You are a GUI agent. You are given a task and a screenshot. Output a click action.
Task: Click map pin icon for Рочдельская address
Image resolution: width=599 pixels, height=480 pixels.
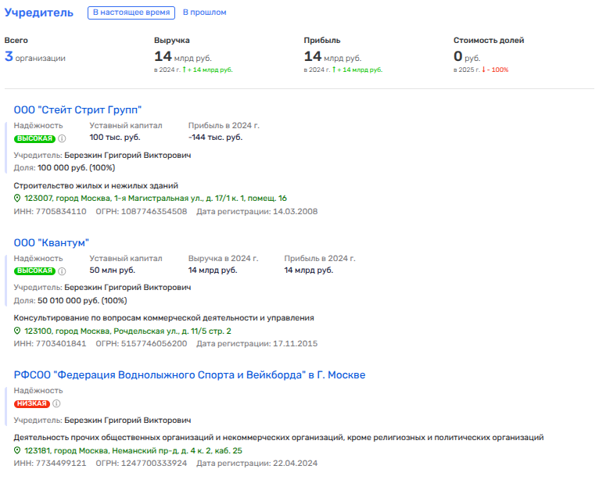pos(18,331)
